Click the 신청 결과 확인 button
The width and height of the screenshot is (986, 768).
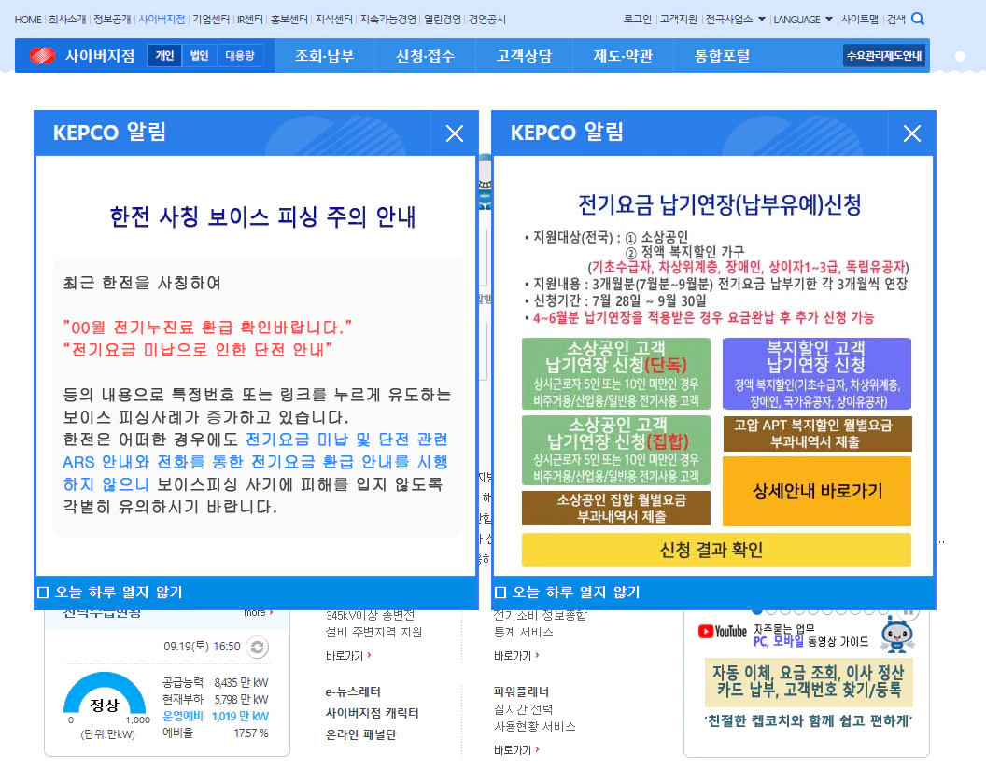(x=716, y=550)
